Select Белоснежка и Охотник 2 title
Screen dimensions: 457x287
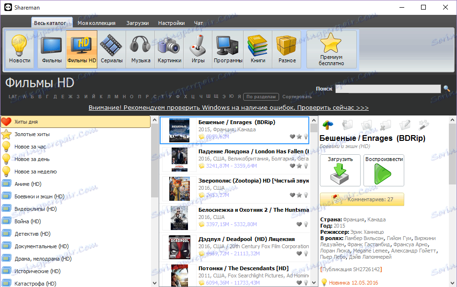254,210
